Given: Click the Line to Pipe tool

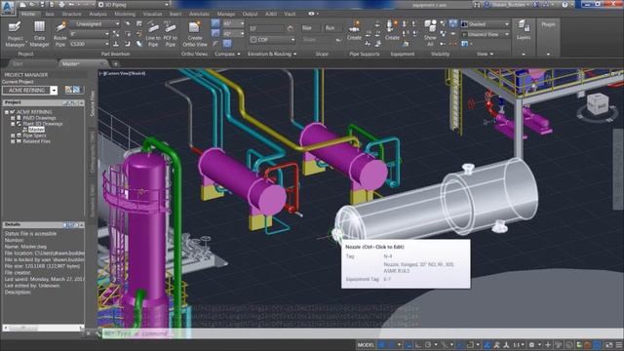Looking at the screenshot, I should pos(153,34).
